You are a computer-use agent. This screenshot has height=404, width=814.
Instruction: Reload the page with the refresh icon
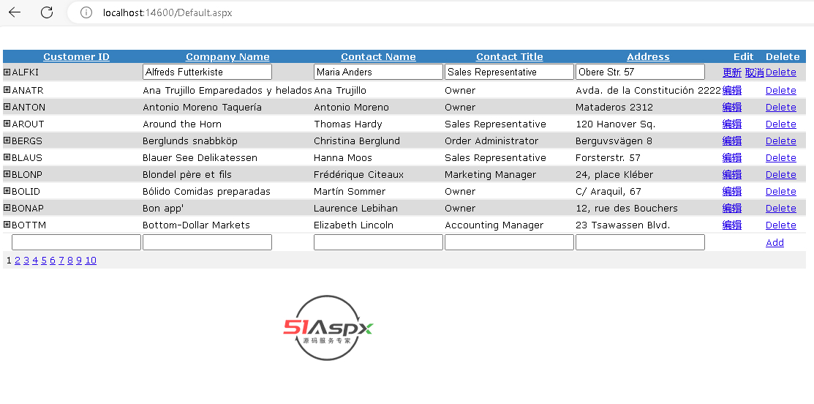click(47, 12)
